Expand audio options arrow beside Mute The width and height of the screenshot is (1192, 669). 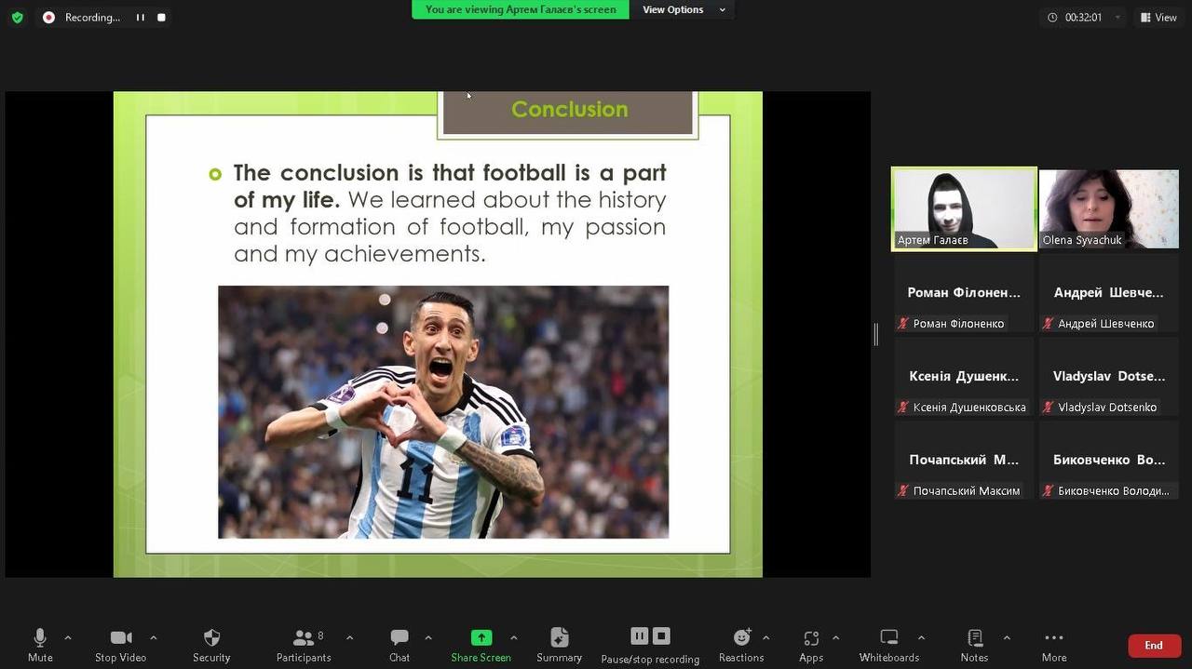(x=68, y=637)
